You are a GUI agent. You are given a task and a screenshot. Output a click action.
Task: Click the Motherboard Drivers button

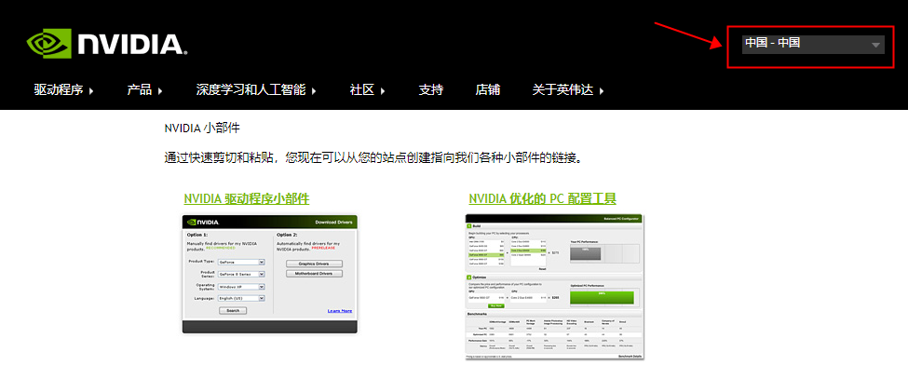(314, 274)
